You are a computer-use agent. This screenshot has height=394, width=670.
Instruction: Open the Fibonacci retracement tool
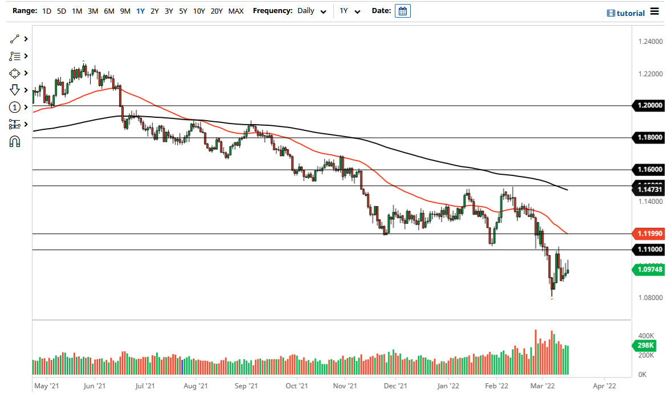(x=14, y=56)
